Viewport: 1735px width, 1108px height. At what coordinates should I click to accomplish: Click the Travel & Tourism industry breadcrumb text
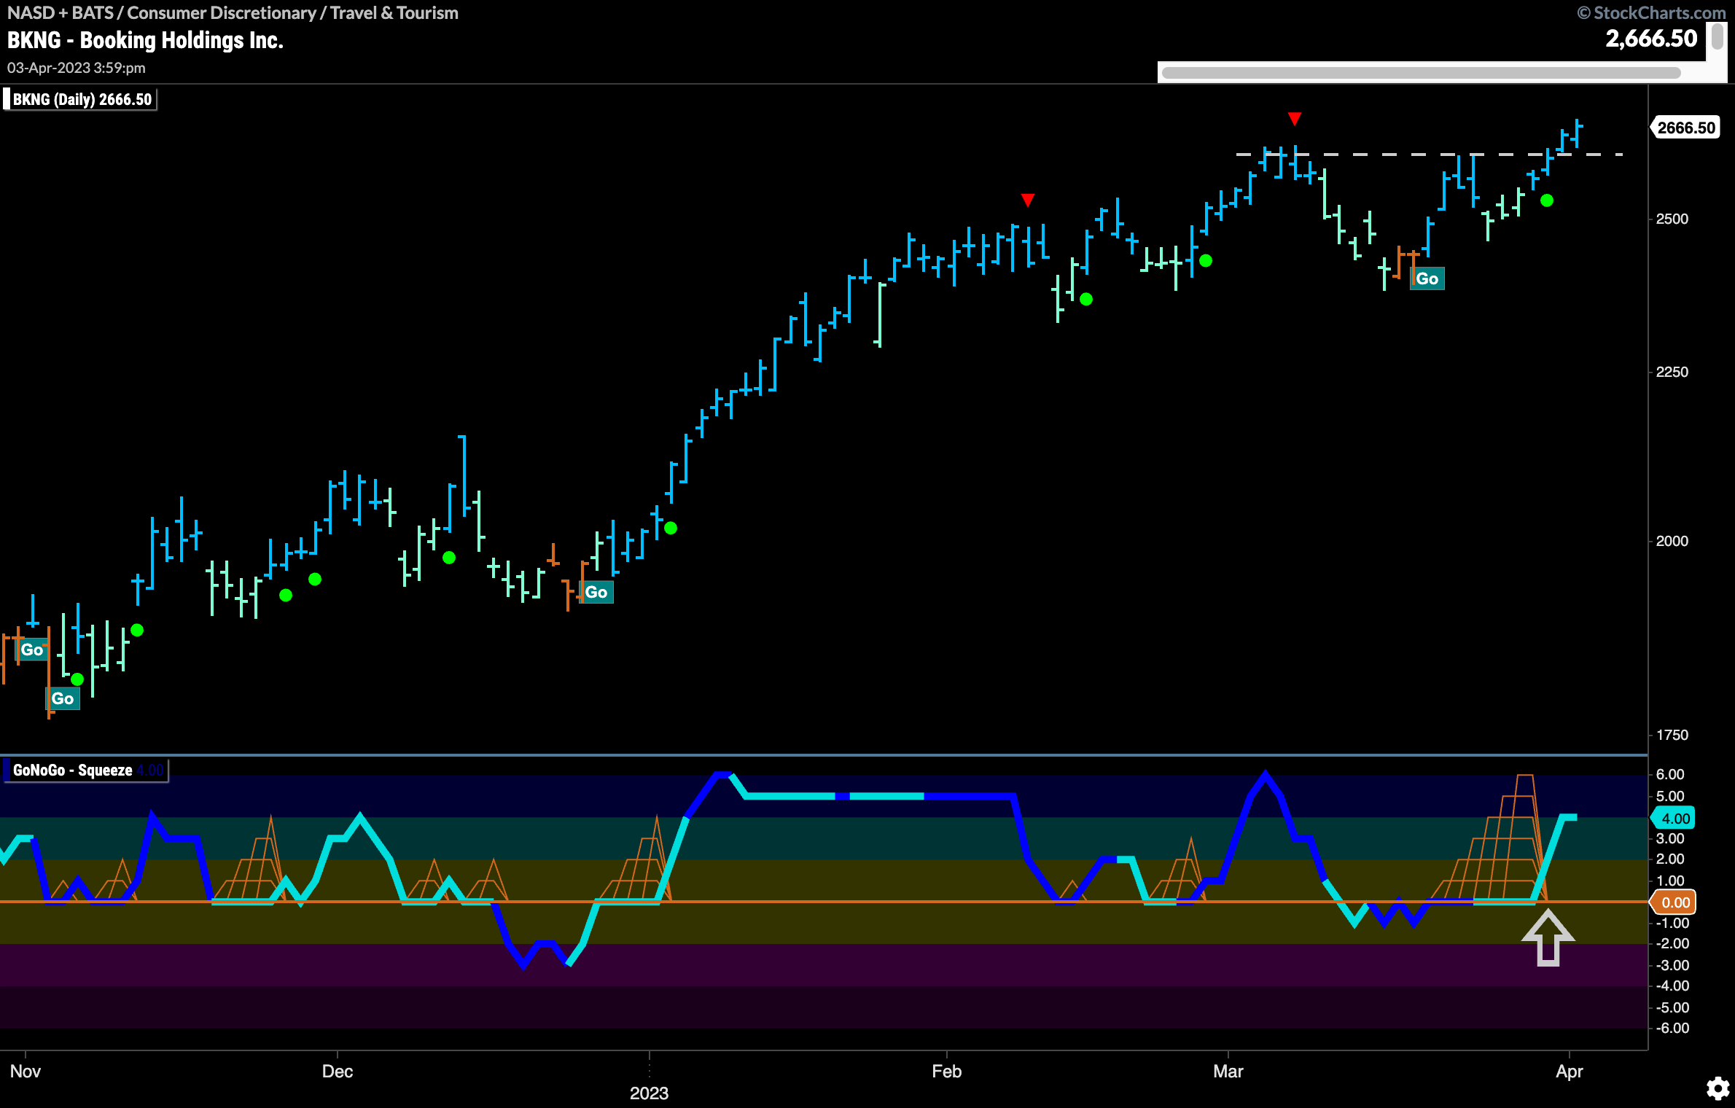coord(394,12)
